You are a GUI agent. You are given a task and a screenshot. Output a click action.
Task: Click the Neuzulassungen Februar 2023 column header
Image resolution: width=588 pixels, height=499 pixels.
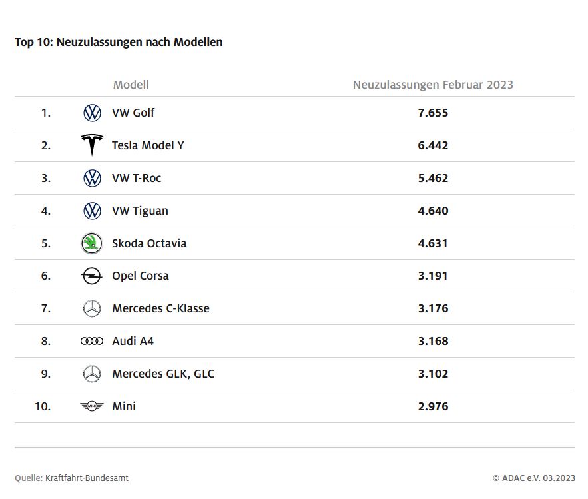tap(433, 85)
